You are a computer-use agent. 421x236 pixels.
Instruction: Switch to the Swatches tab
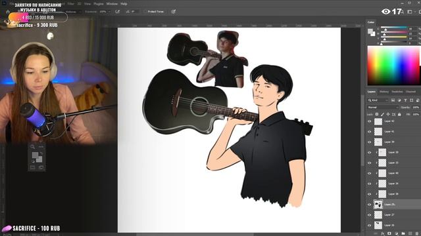397,92
